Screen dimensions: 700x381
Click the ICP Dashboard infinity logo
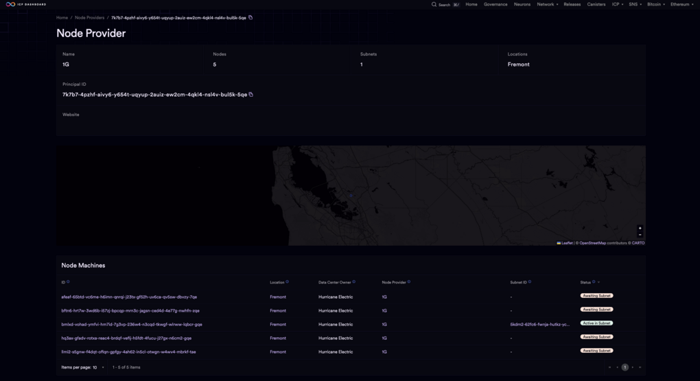point(10,4)
